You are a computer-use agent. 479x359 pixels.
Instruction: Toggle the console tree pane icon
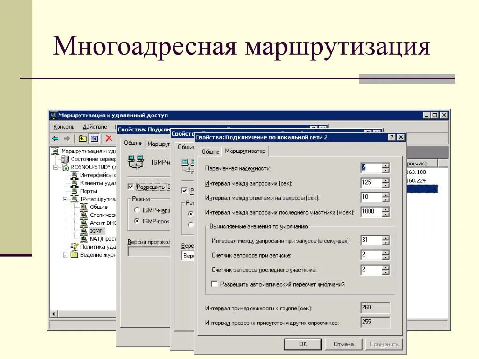[x=94, y=138]
